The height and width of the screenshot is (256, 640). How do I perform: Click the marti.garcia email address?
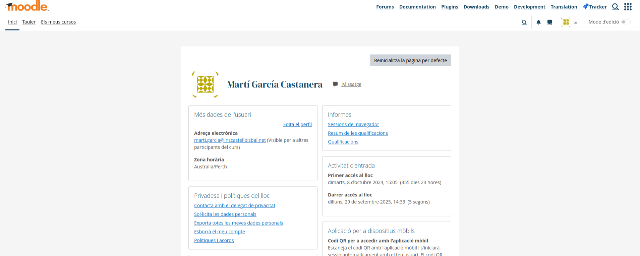[230, 140]
